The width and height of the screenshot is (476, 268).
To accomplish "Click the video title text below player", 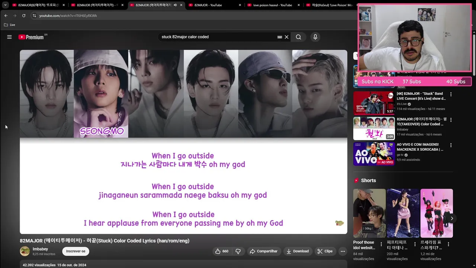I will point(104,241).
